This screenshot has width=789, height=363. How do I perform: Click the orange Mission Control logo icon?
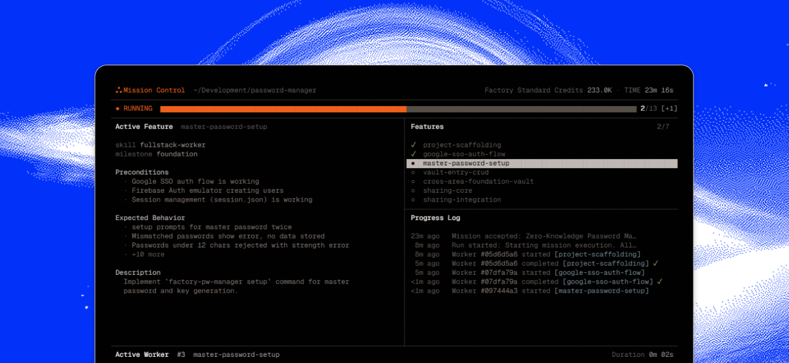click(118, 90)
